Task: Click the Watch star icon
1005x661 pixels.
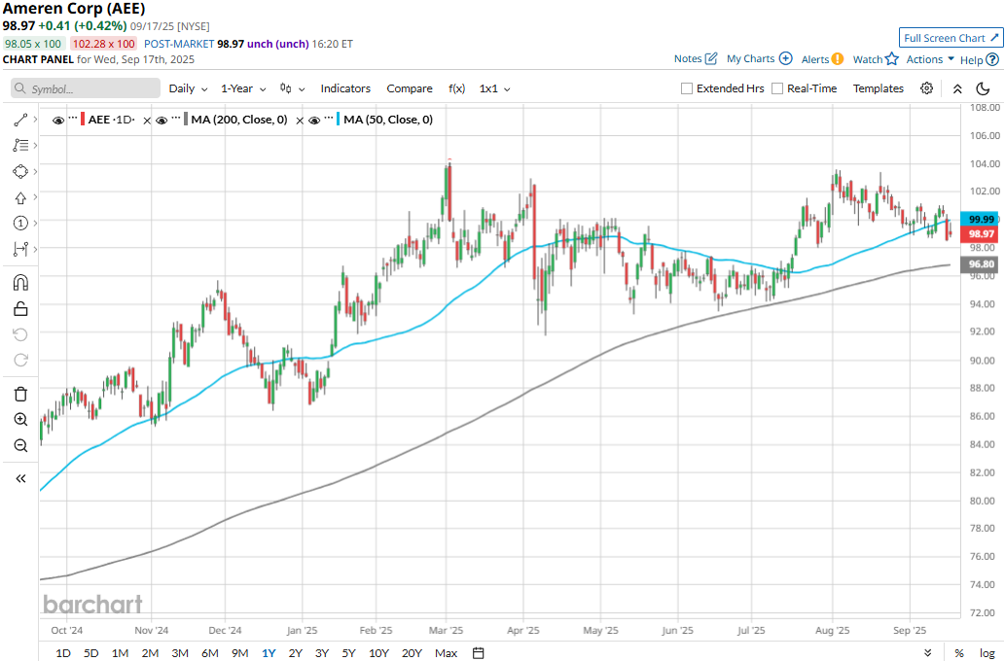Action: pyautogui.click(x=892, y=59)
